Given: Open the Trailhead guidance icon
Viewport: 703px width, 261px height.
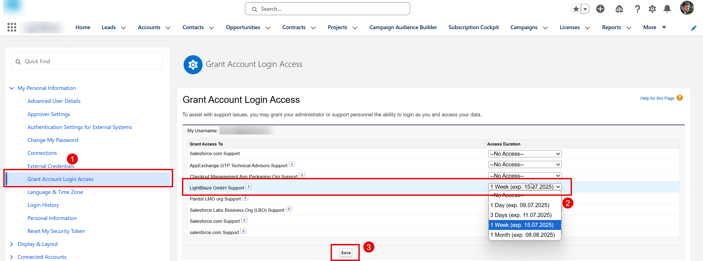Looking at the screenshot, I should pos(619,9).
